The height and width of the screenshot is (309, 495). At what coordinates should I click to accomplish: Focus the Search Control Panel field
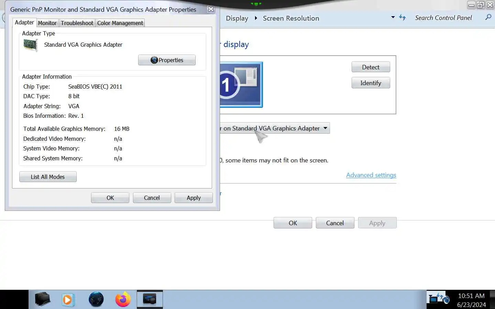coord(443,18)
